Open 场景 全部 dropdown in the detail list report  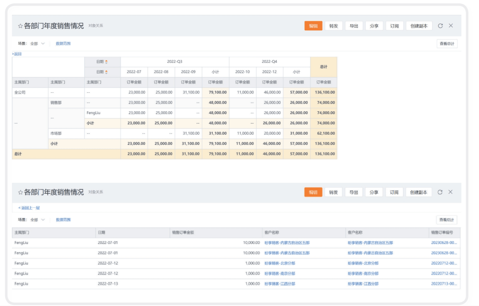tap(38, 220)
